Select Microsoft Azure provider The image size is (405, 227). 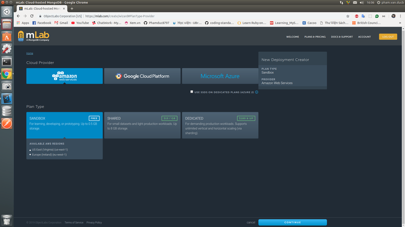(x=220, y=76)
